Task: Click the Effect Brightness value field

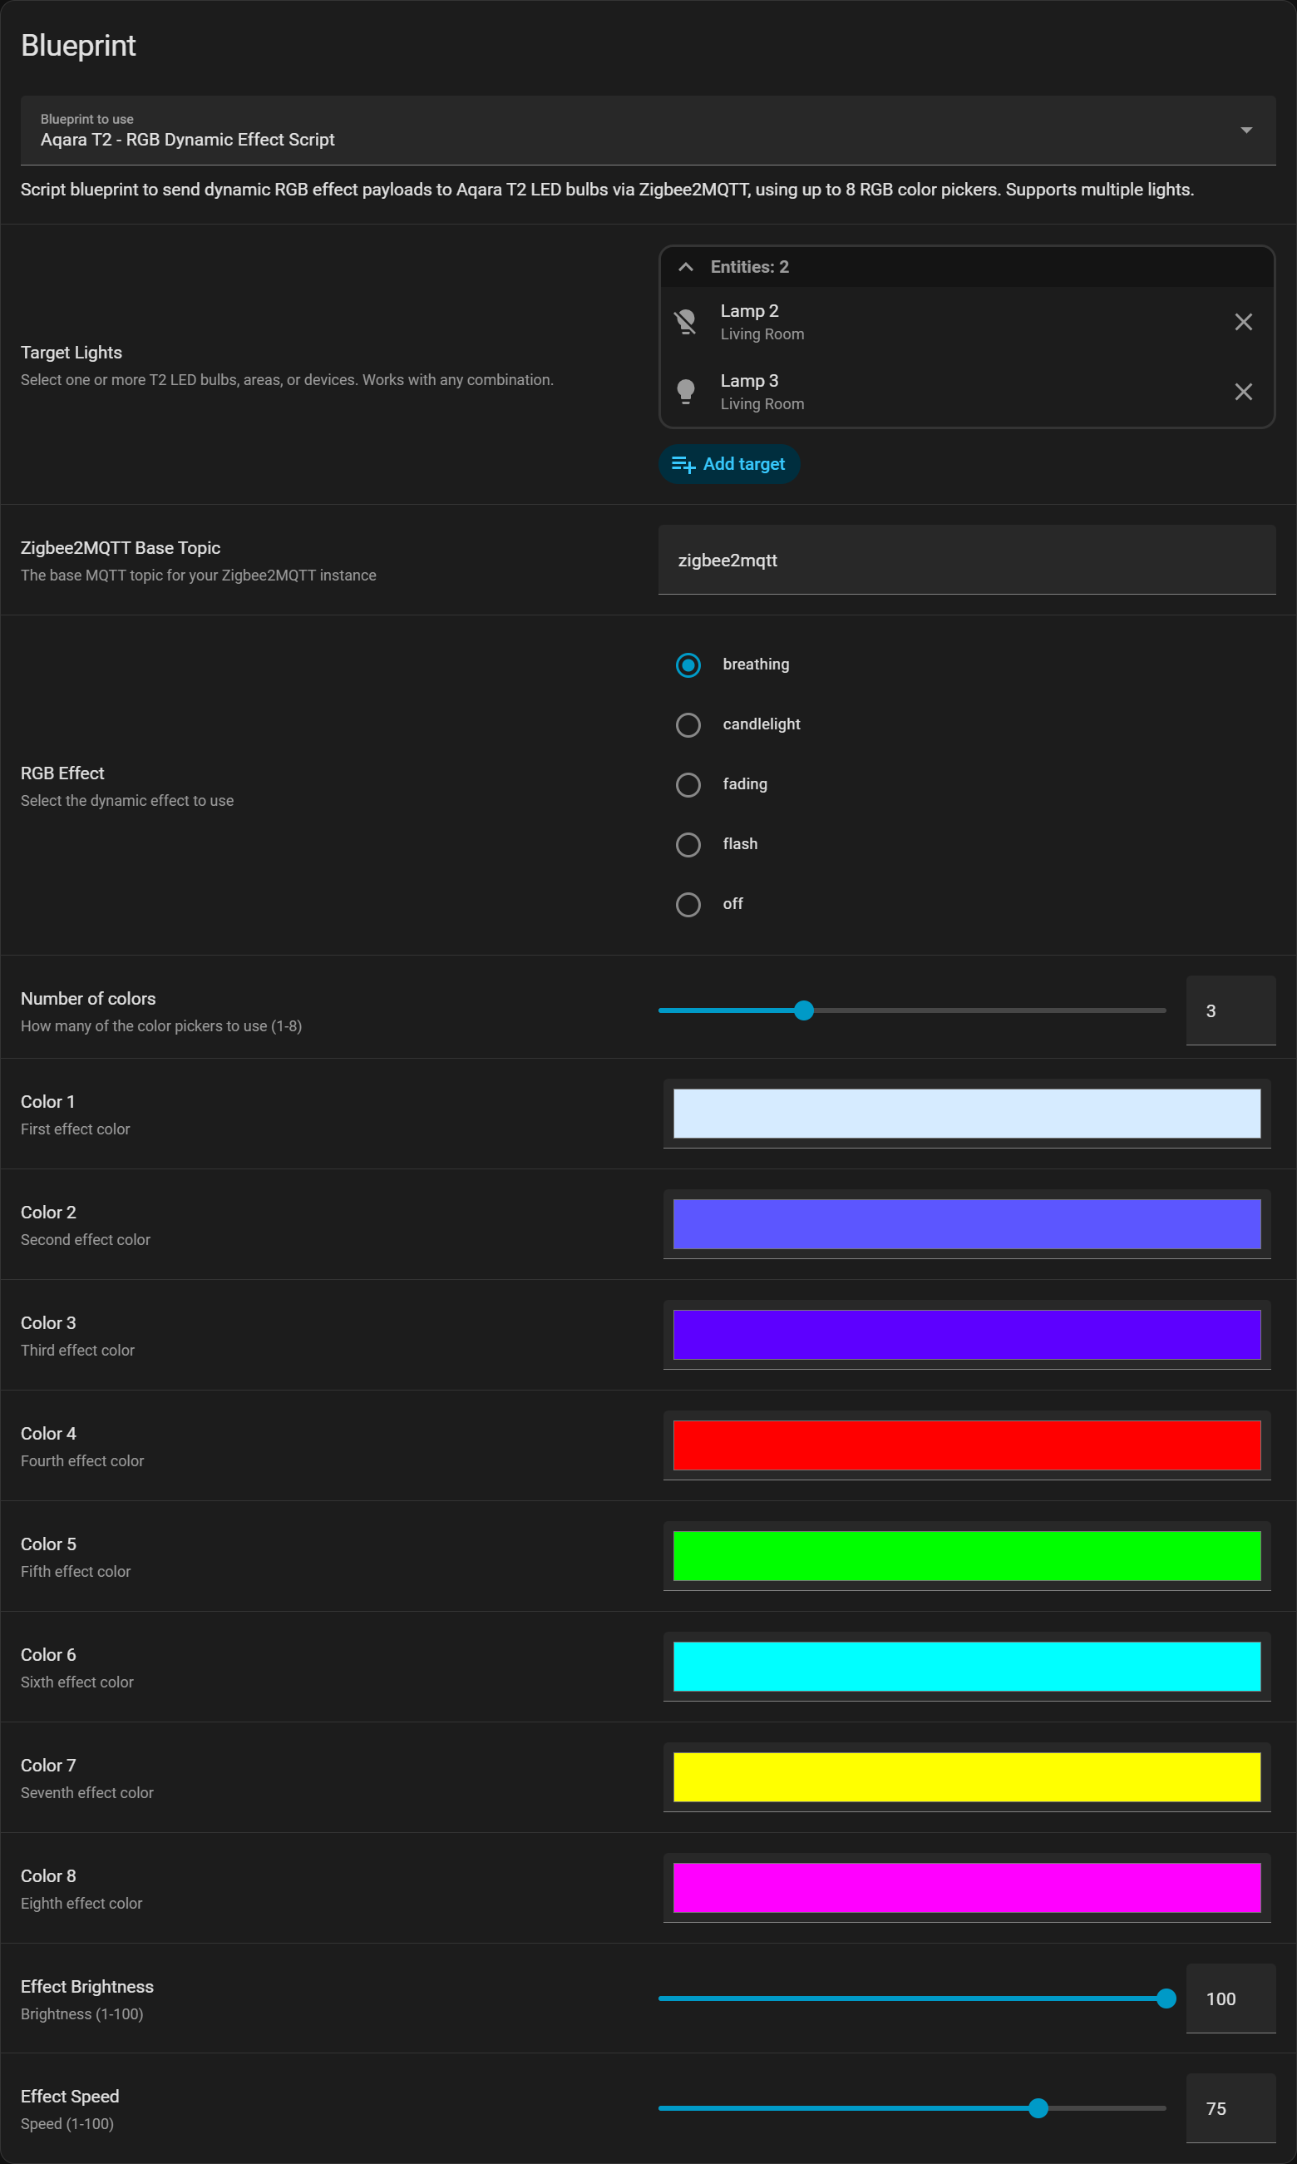Action: 1229,1998
